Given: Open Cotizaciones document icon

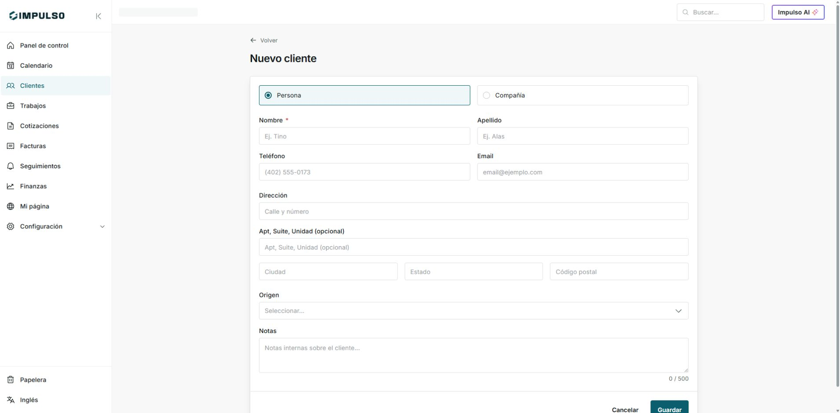Looking at the screenshot, I should 11,126.
